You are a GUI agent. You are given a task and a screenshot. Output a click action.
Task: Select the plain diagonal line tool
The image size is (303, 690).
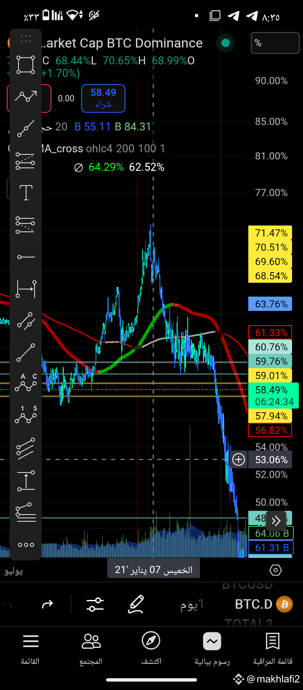coord(26,353)
